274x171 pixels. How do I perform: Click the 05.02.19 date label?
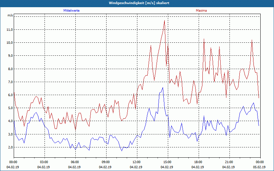click(259, 167)
